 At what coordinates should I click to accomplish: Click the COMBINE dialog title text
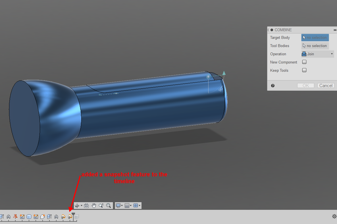tap(283, 30)
